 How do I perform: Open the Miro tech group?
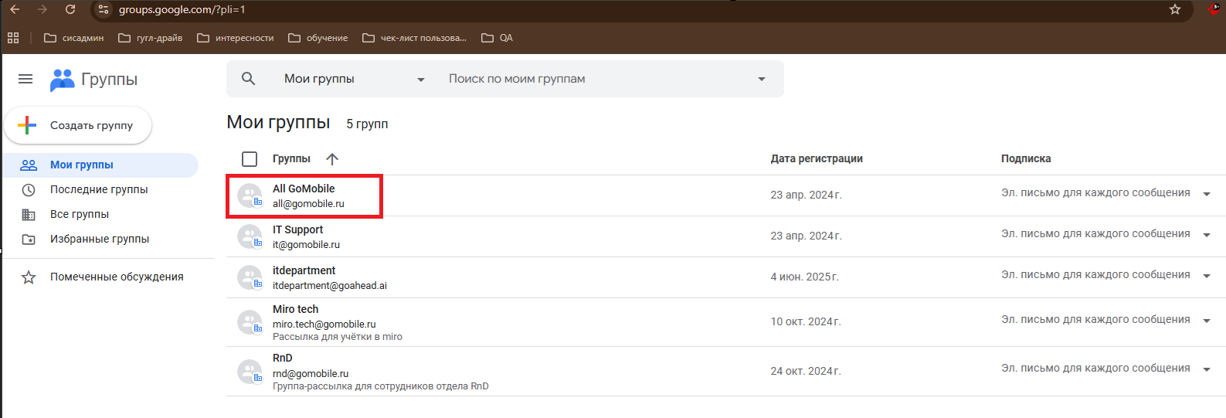pyautogui.click(x=295, y=309)
